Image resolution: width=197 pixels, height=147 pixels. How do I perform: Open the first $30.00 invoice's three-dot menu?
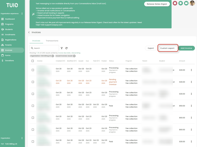click(x=191, y=70)
